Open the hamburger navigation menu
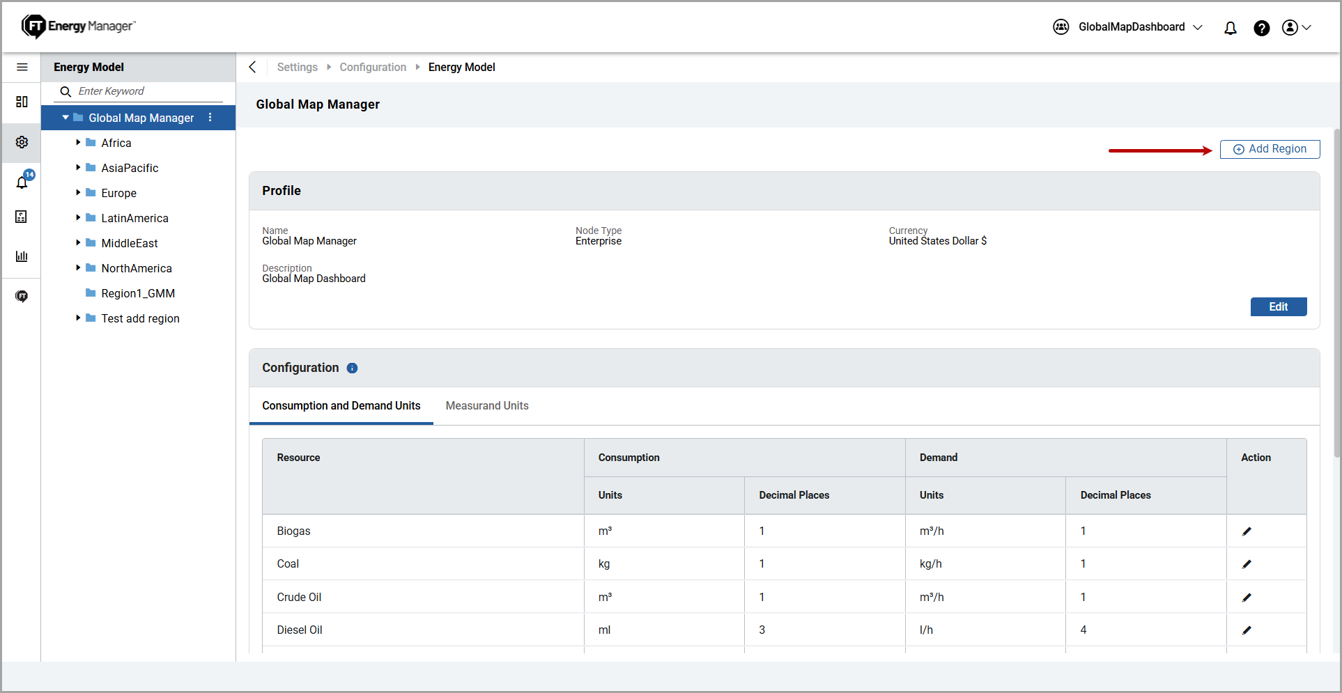Viewport: 1342px width, 693px height. click(x=22, y=67)
